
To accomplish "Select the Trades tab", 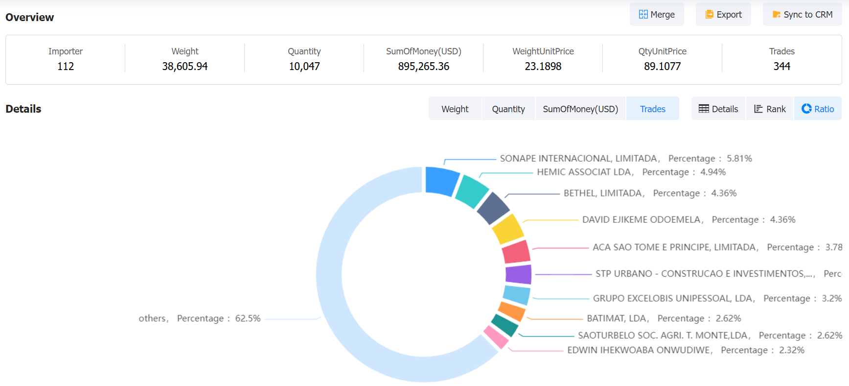I will 653,109.
